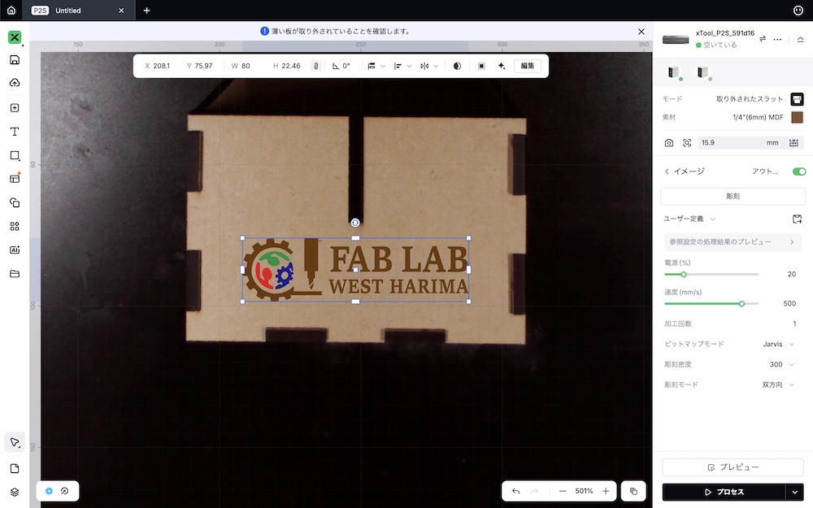Select the Text tool in left sidebar
Viewport: 813px width, 508px height.
click(x=15, y=132)
